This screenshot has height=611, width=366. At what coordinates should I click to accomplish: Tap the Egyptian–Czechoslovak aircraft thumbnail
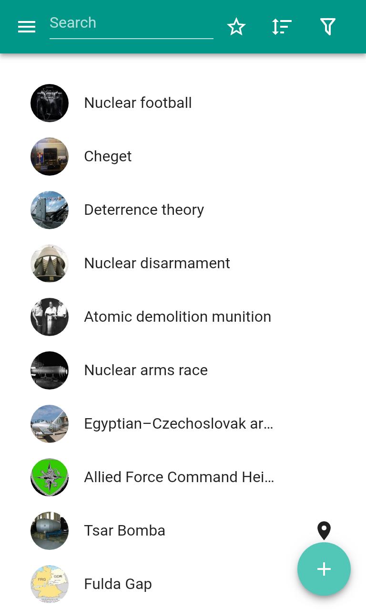point(50,424)
